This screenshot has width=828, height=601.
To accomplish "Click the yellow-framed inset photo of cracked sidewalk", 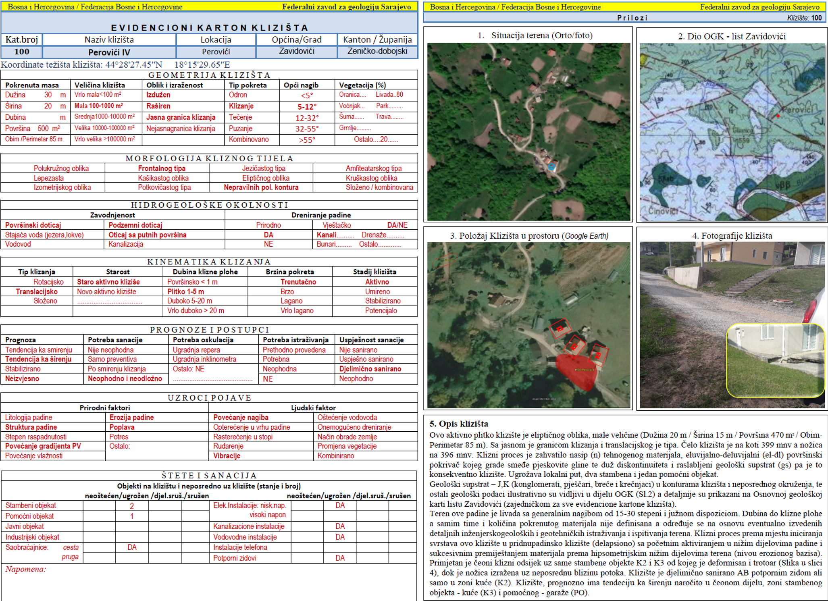I will [x=775, y=360].
